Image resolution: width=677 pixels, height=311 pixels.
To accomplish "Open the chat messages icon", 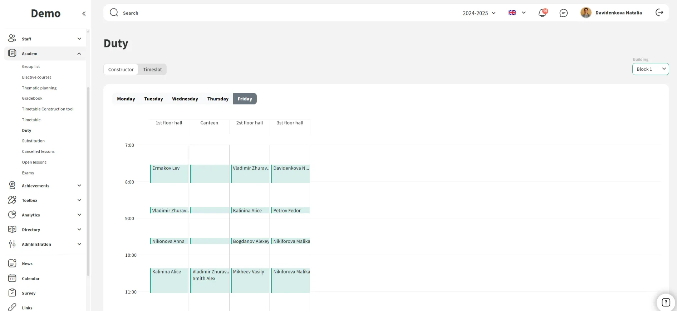I will click(563, 13).
